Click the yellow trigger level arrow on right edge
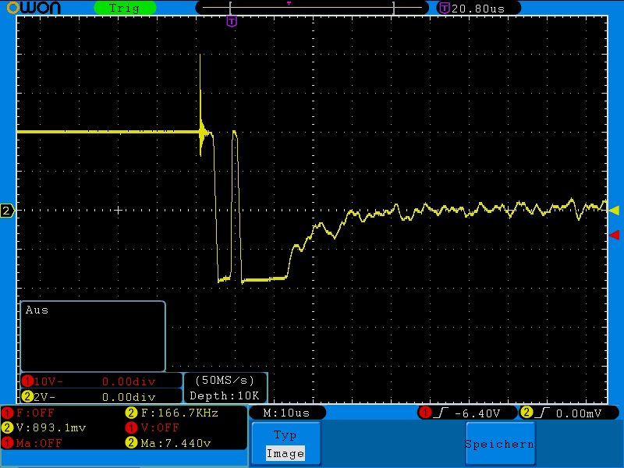 [614, 210]
